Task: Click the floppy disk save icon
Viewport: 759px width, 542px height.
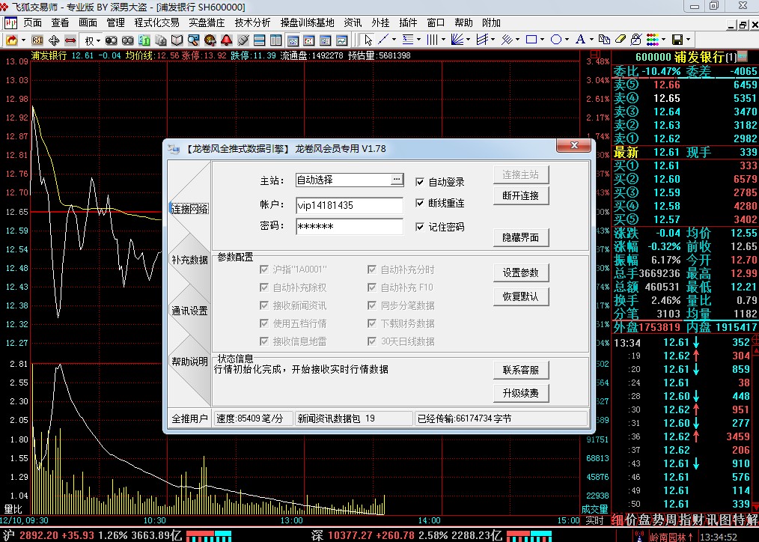Action: (677, 40)
